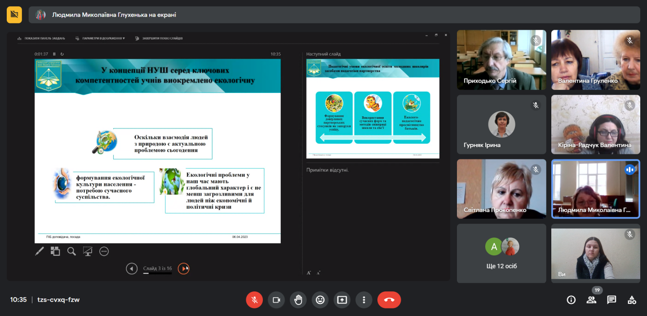The height and width of the screenshot is (316, 647).
Task: Click the muted mic icon on Світлана Прокопенко tile
Action: point(536,170)
